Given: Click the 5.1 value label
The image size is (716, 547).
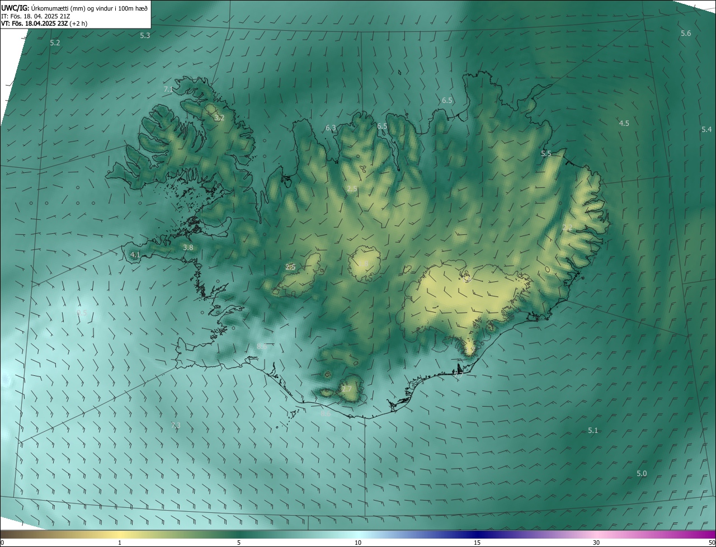Looking at the screenshot, I should click(x=593, y=430).
